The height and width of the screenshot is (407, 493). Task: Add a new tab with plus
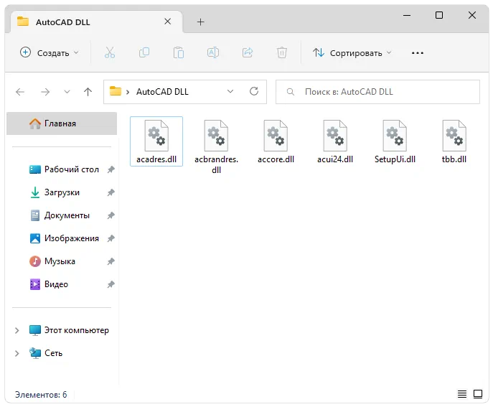200,22
